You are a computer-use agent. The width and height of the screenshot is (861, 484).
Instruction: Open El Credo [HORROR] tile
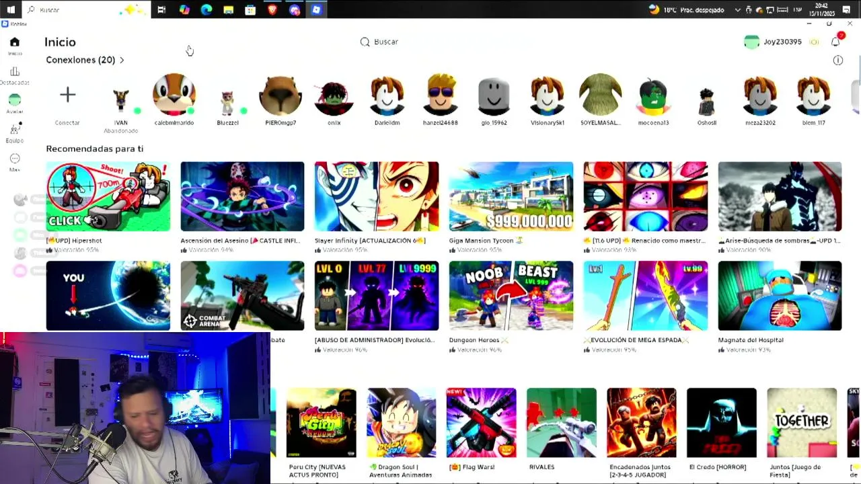pos(722,423)
